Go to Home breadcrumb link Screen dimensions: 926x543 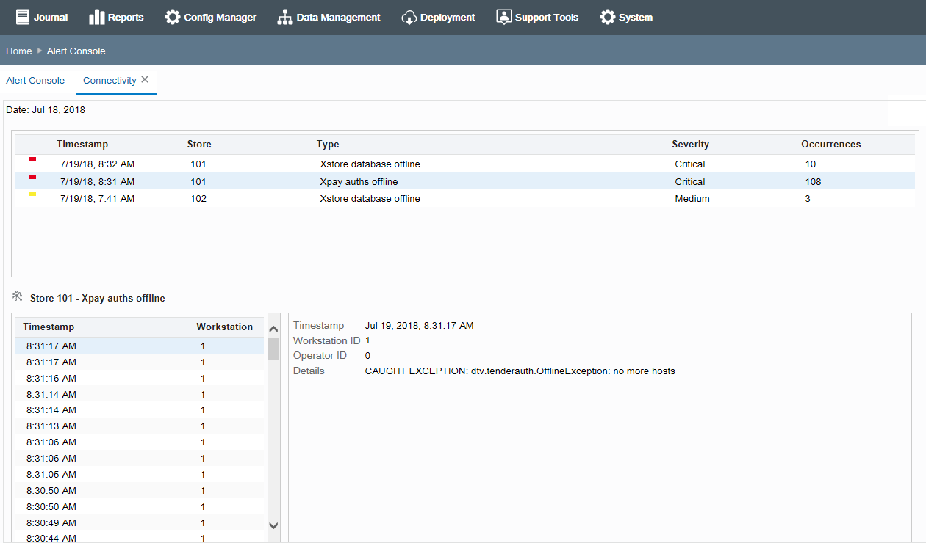coord(19,51)
